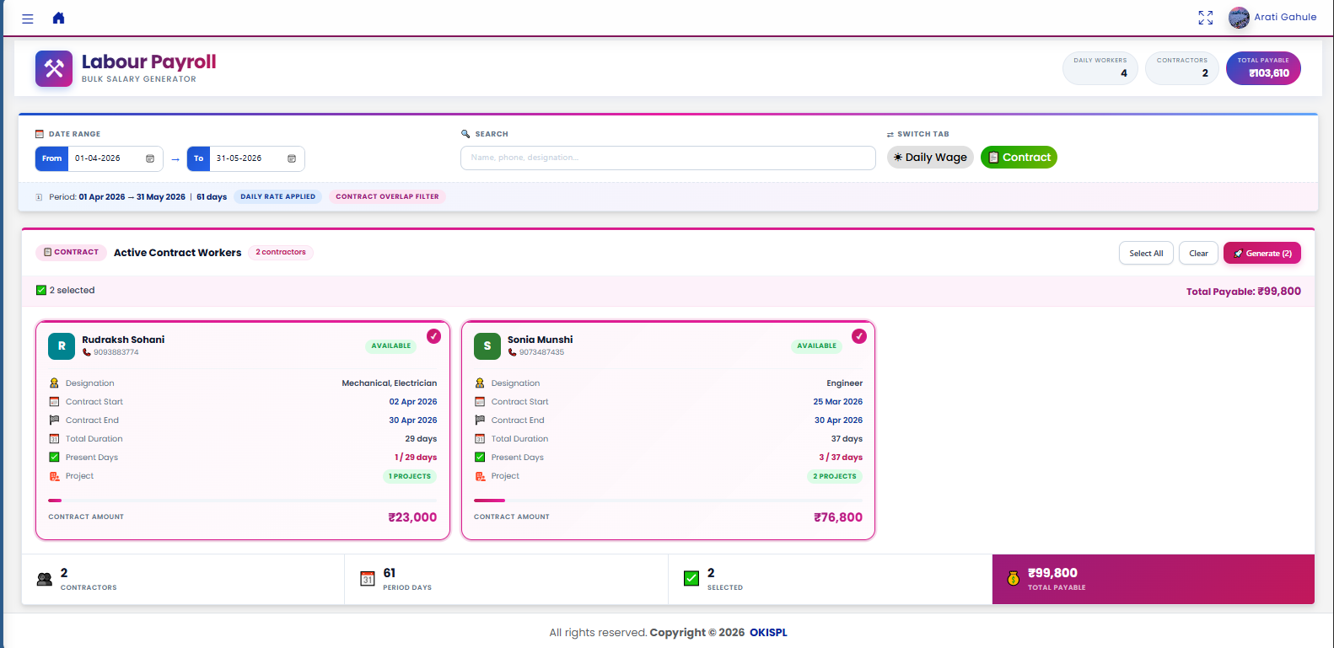Click the Active Contract Workers heading
The image size is (1334, 648).
tap(178, 253)
